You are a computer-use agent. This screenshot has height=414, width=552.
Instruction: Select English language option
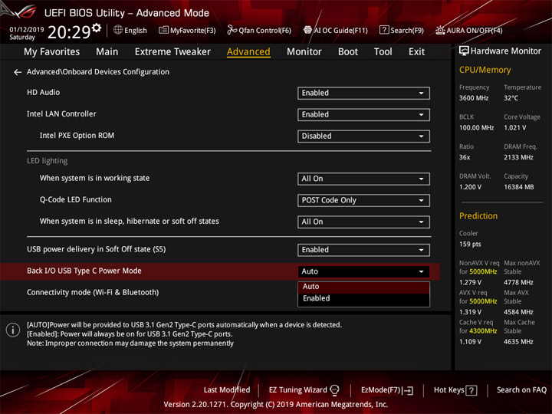click(136, 30)
